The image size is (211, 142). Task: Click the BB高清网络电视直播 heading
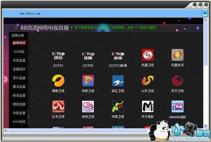click(x=45, y=28)
